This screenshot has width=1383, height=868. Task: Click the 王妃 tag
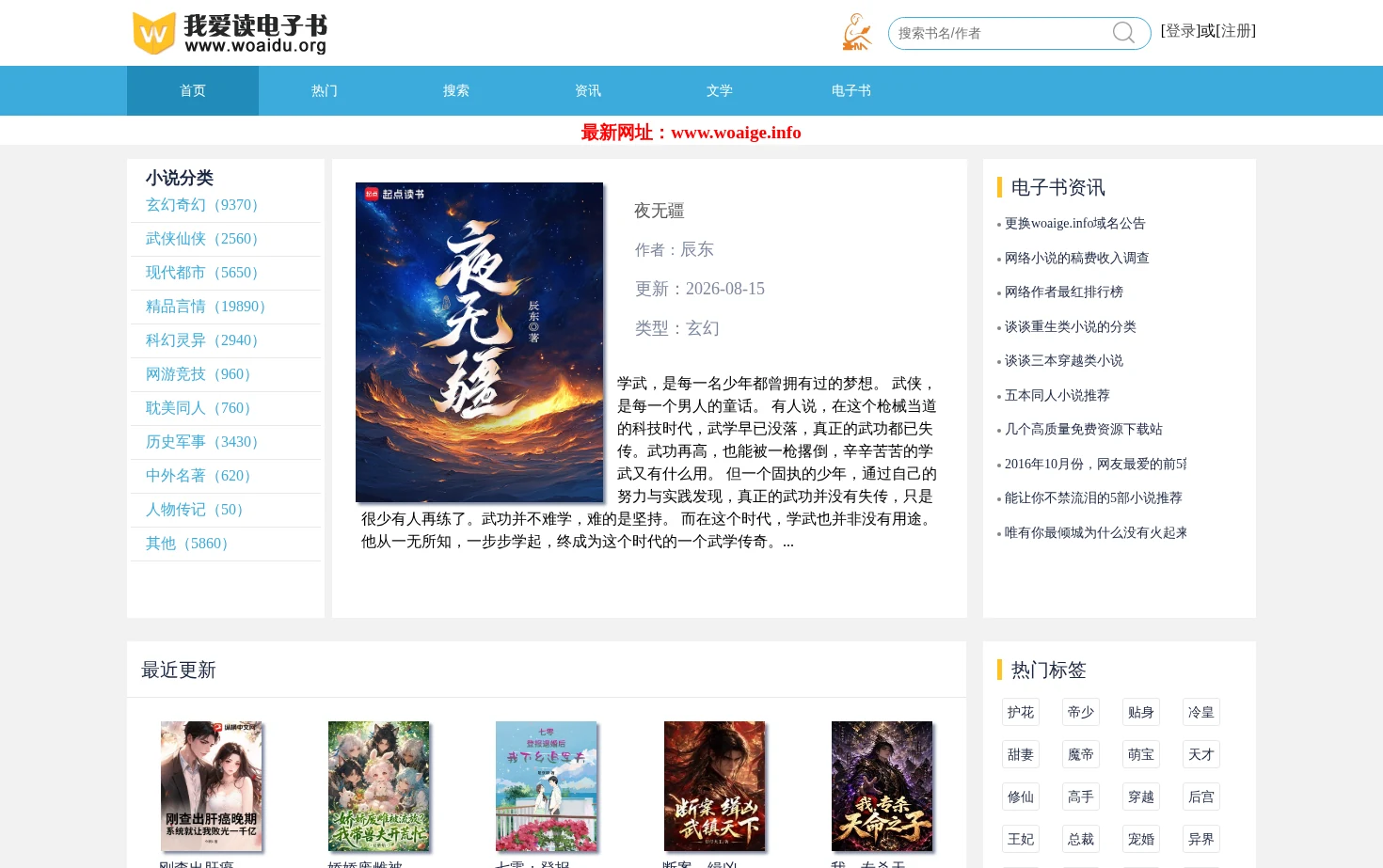[x=1021, y=839]
